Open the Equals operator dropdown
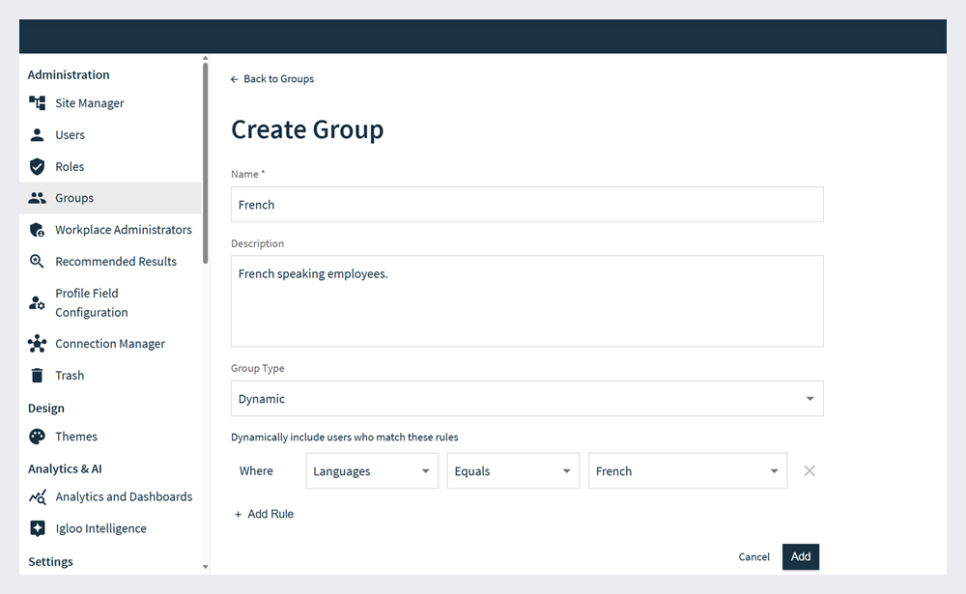 tap(513, 470)
